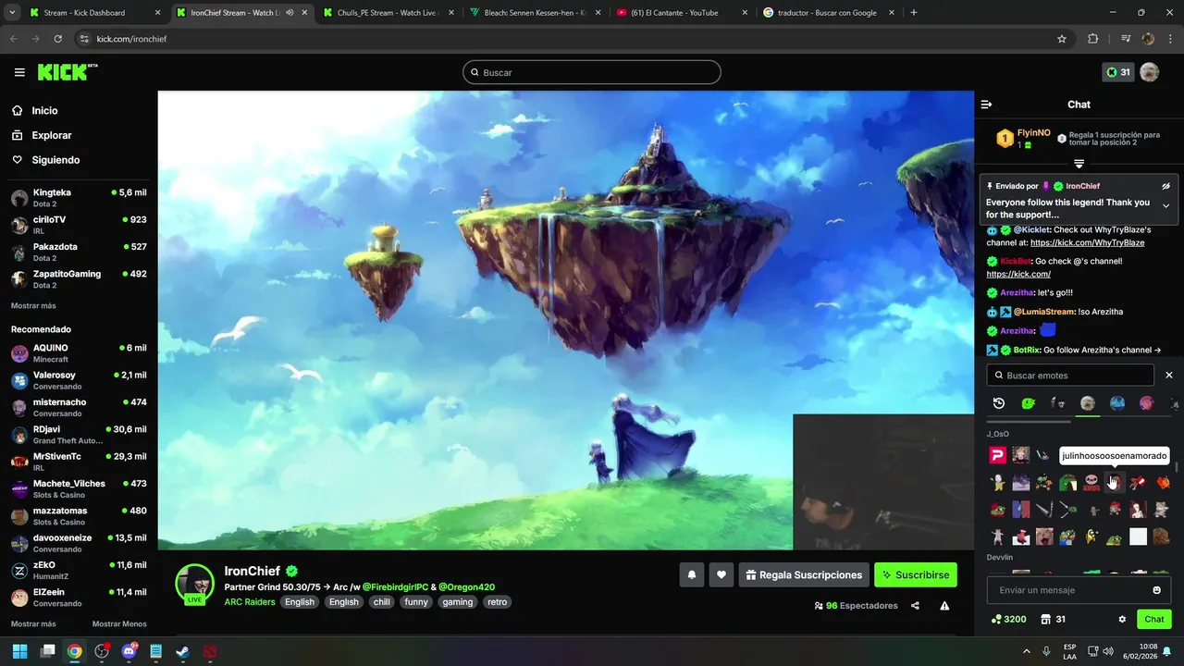Click the green Suscribirse button
The image size is (1184, 666).
point(916,574)
